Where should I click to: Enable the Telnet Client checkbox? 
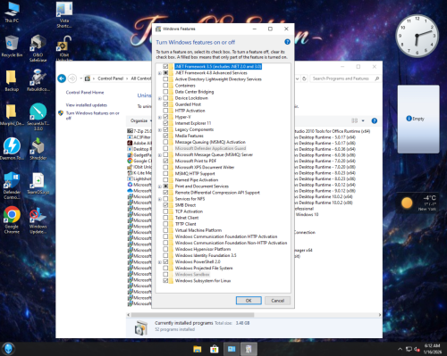pyautogui.click(x=165, y=218)
